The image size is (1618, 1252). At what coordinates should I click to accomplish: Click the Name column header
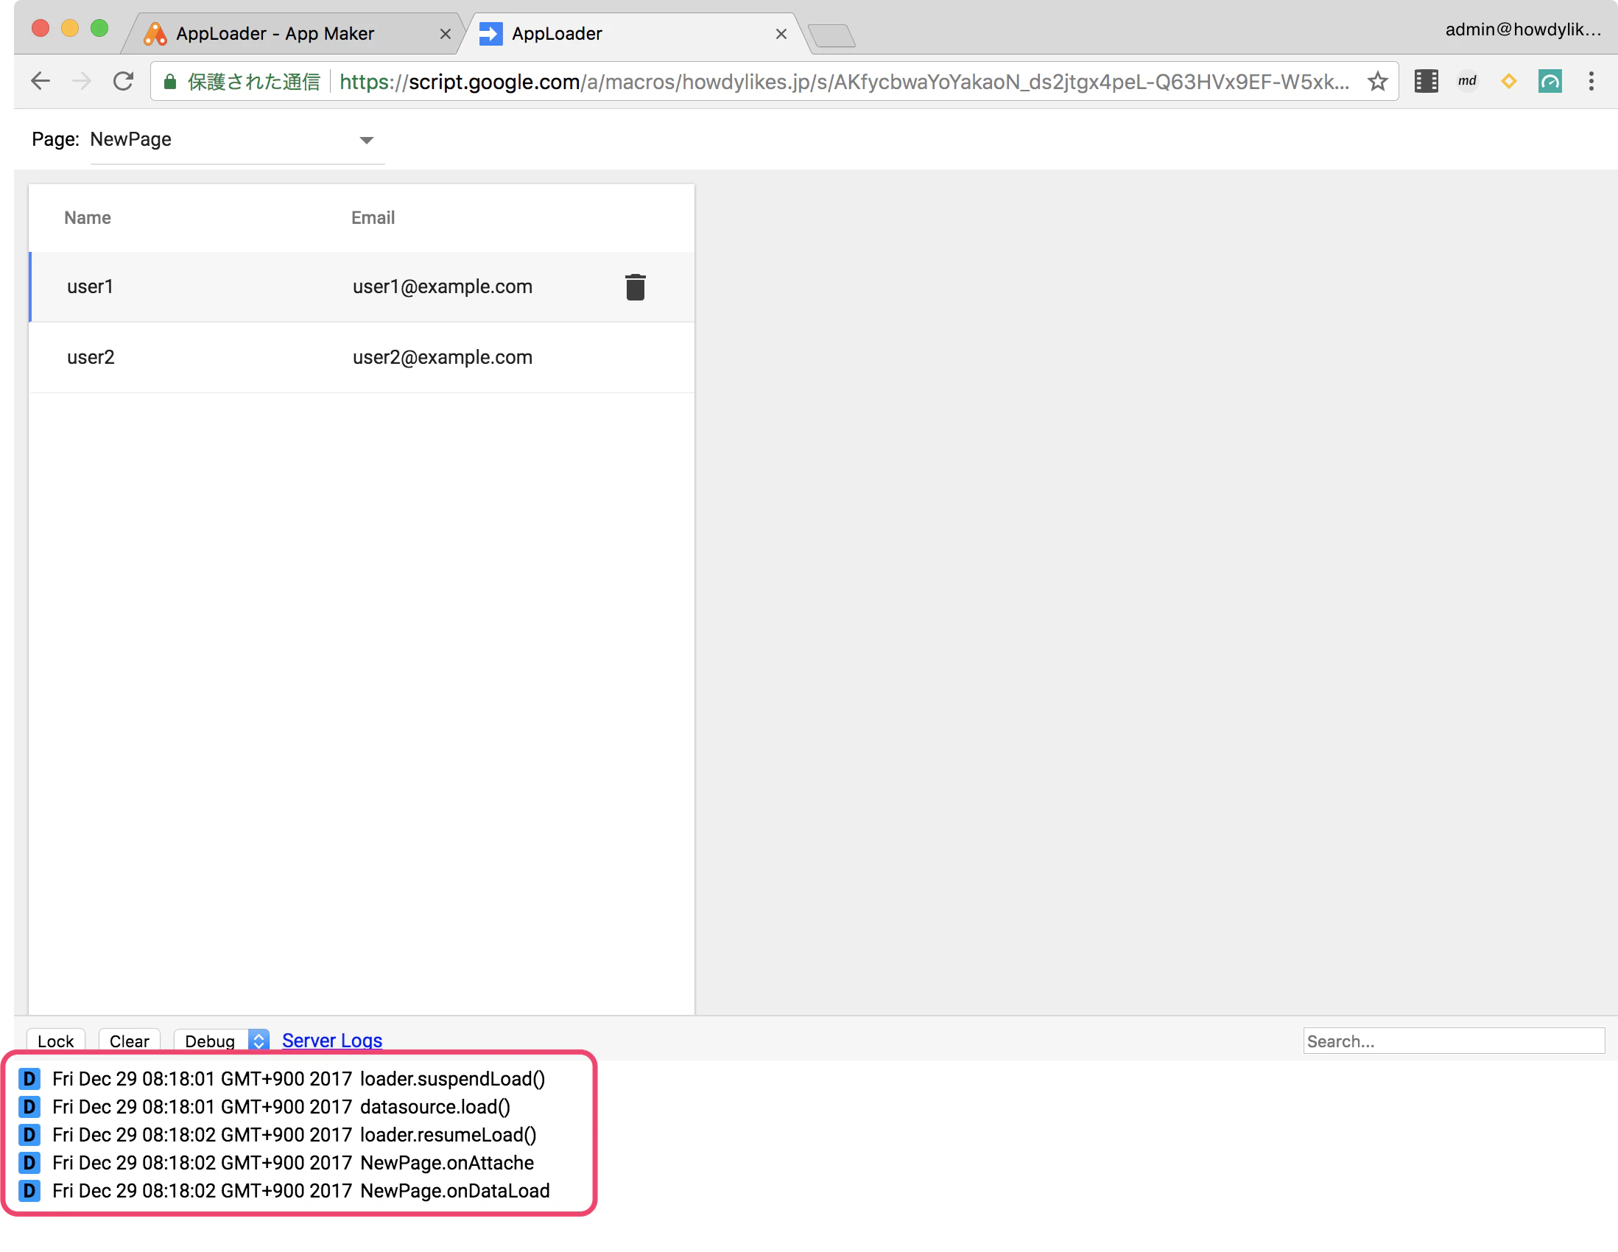[88, 218]
